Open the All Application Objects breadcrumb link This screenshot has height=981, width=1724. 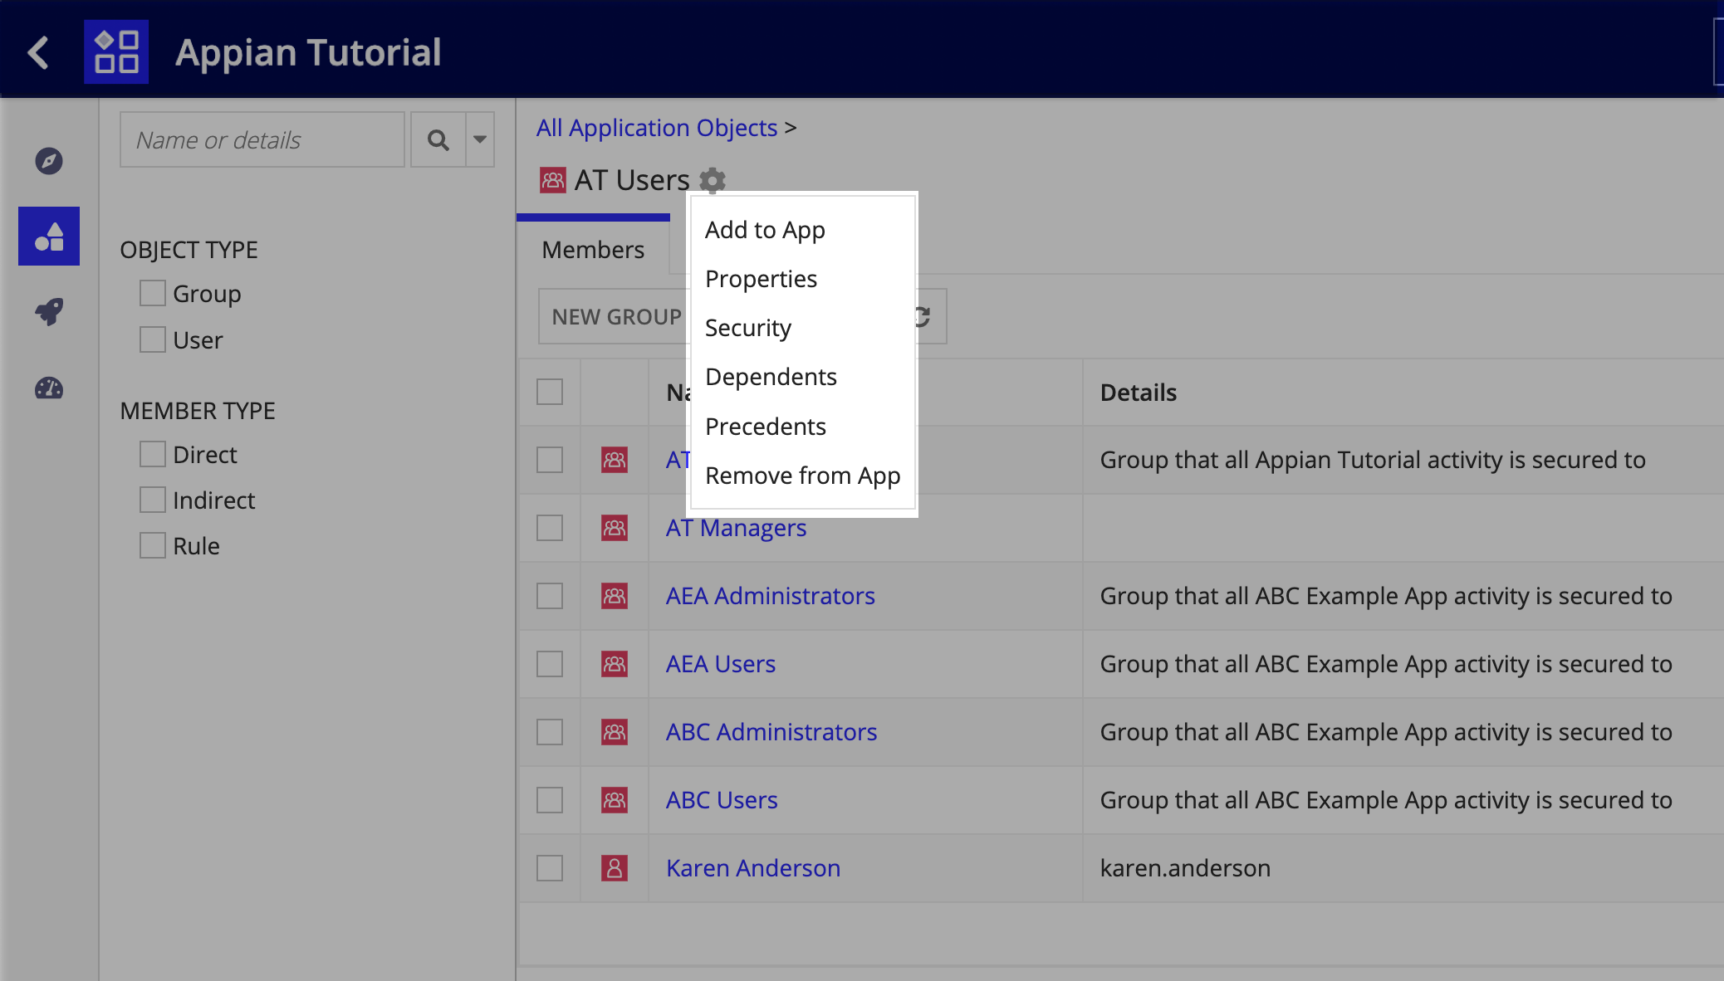(x=657, y=128)
